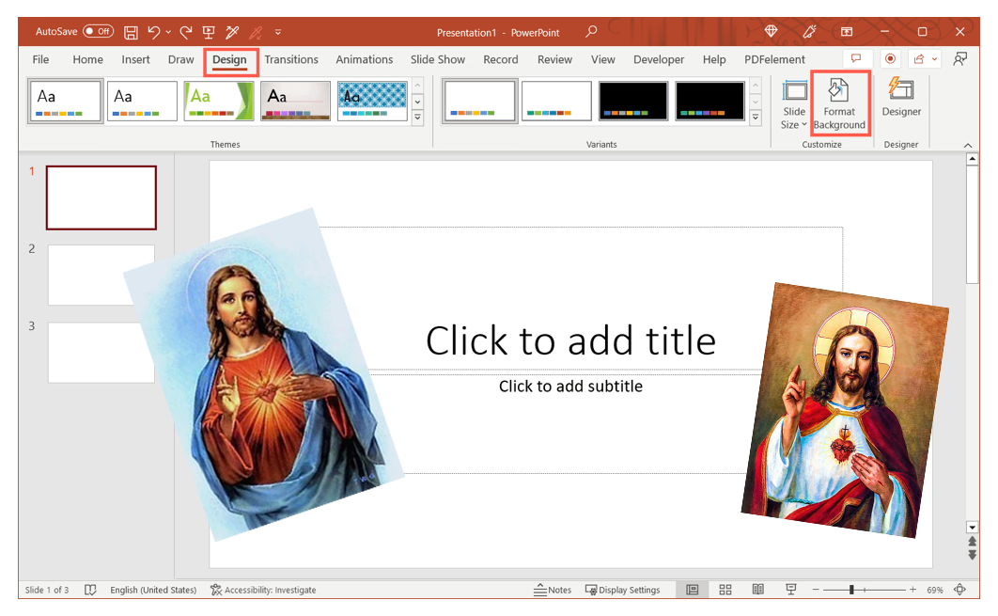Switch to the Insert tab
Viewport: 998px width, 616px height.
point(135,59)
